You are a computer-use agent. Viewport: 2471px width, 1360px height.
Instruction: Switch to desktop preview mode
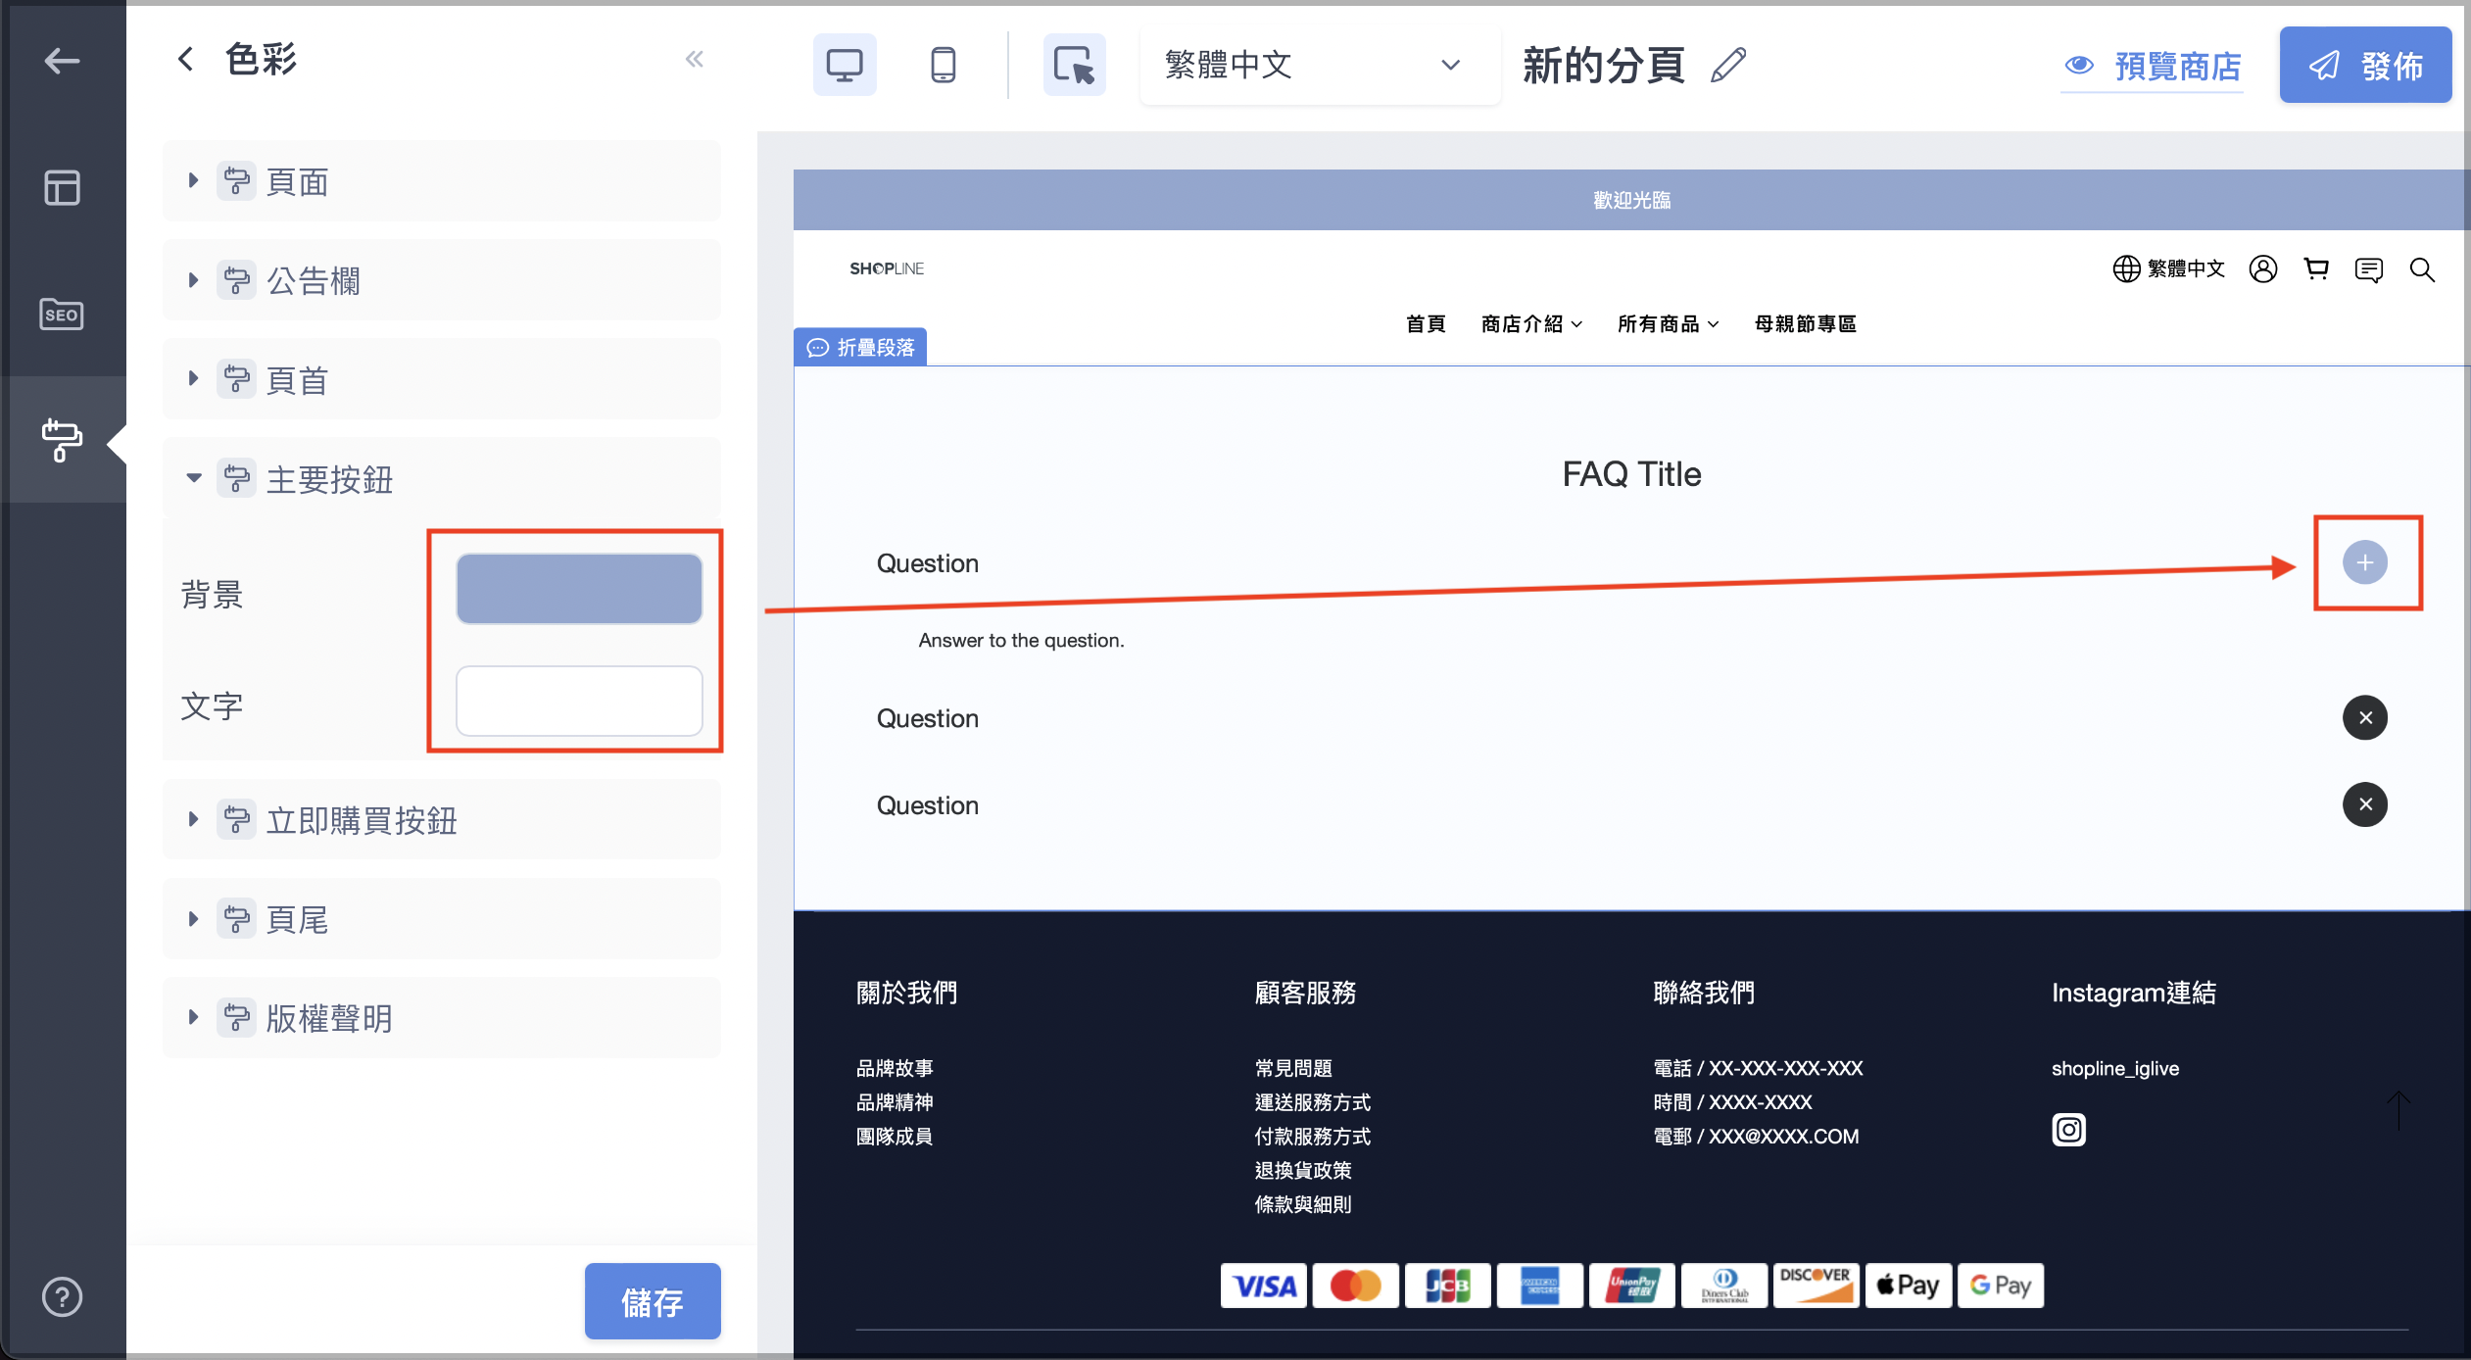click(x=844, y=66)
